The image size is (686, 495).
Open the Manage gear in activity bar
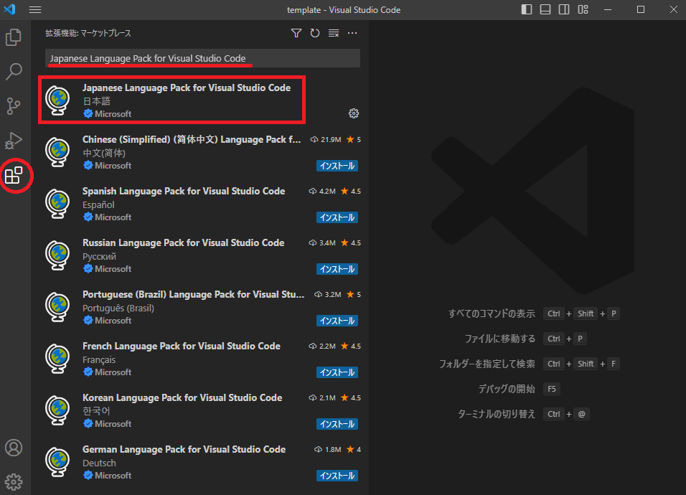click(x=14, y=482)
